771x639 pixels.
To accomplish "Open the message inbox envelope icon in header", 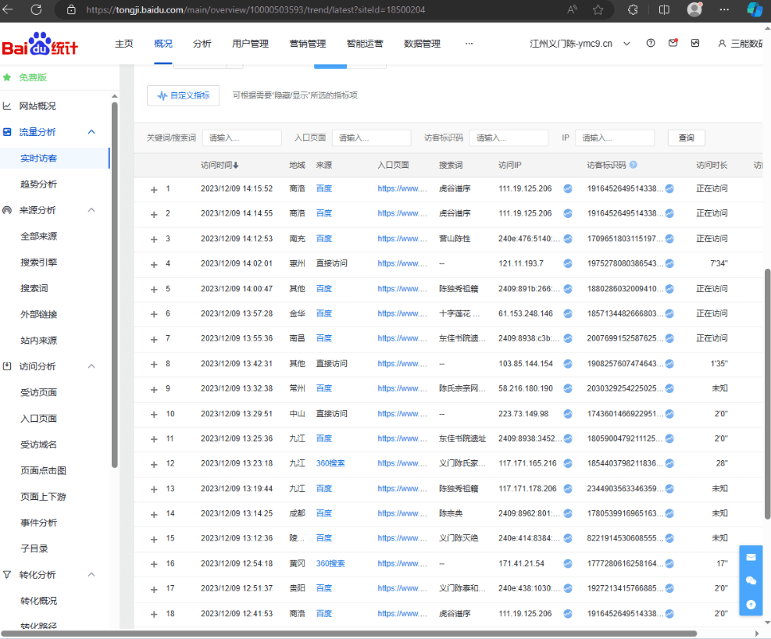I will click(673, 44).
